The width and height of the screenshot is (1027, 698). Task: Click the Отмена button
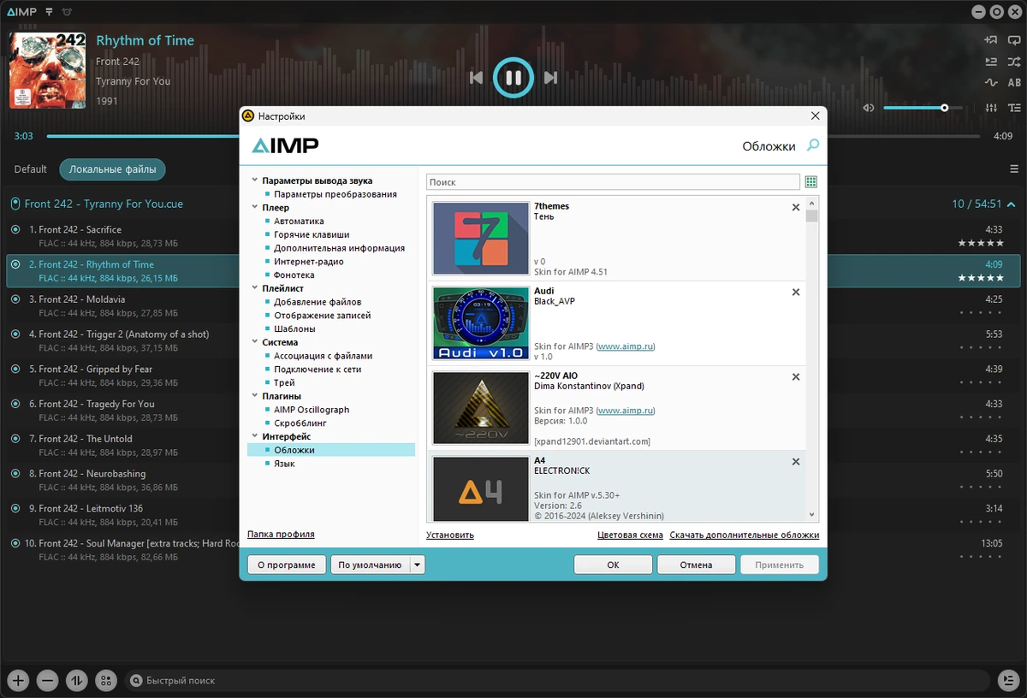[x=697, y=565]
